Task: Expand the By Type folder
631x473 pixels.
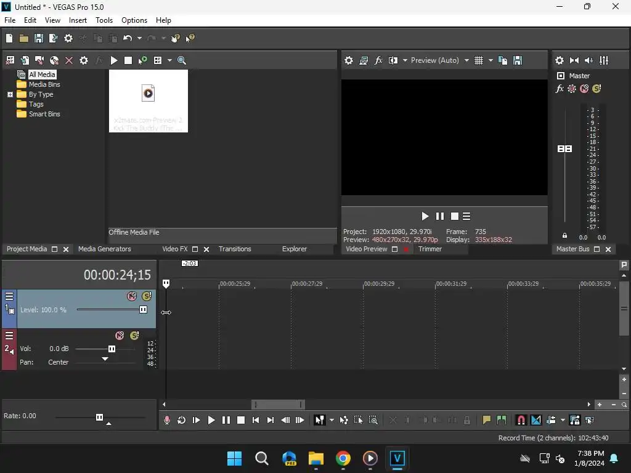Action: click(10, 94)
